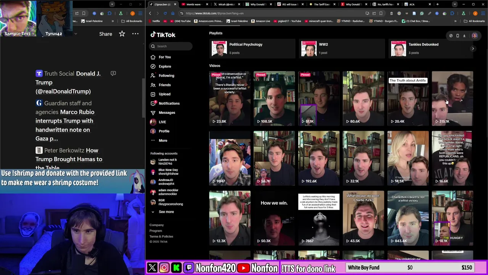Play the video with 843.4K views

tap(408, 218)
